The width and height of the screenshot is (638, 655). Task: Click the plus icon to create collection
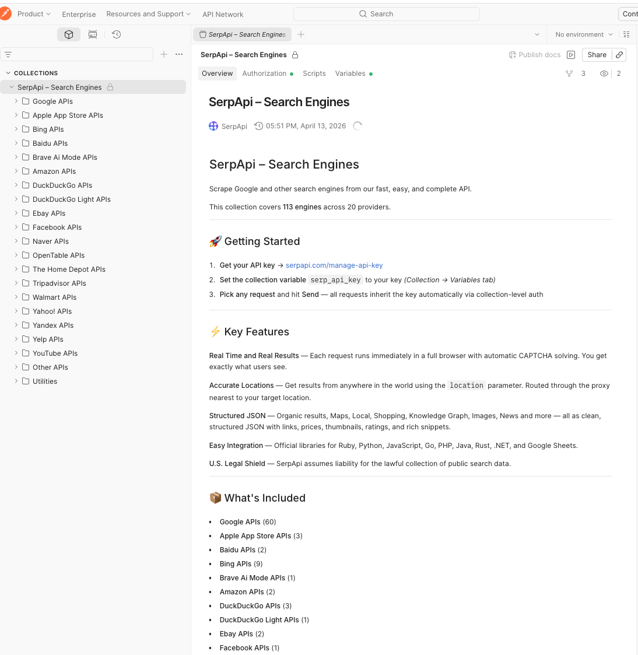tap(164, 54)
